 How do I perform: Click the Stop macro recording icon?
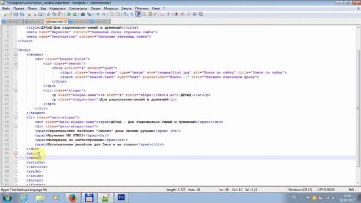pos(183,14)
